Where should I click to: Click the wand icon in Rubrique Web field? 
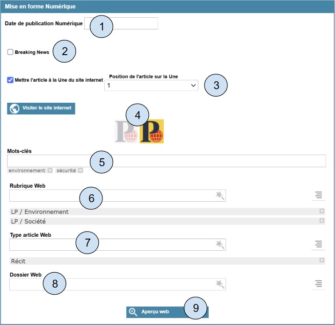tap(220, 196)
